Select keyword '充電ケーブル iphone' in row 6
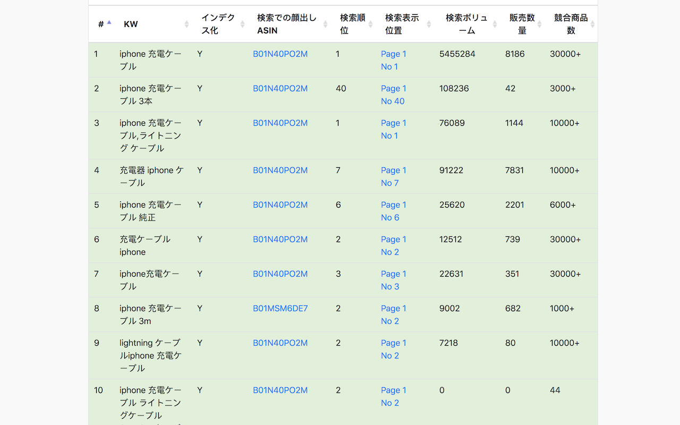 (145, 245)
